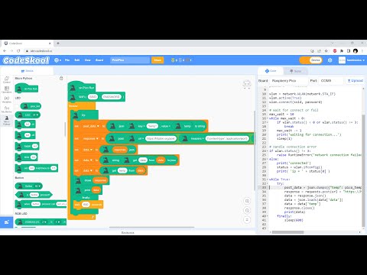Screen dimensions: 367x275
Task: Open the Port COM selection dropdown
Action: click(x=331, y=81)
